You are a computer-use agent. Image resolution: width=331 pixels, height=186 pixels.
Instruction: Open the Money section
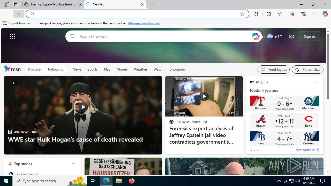coord(122,69)
